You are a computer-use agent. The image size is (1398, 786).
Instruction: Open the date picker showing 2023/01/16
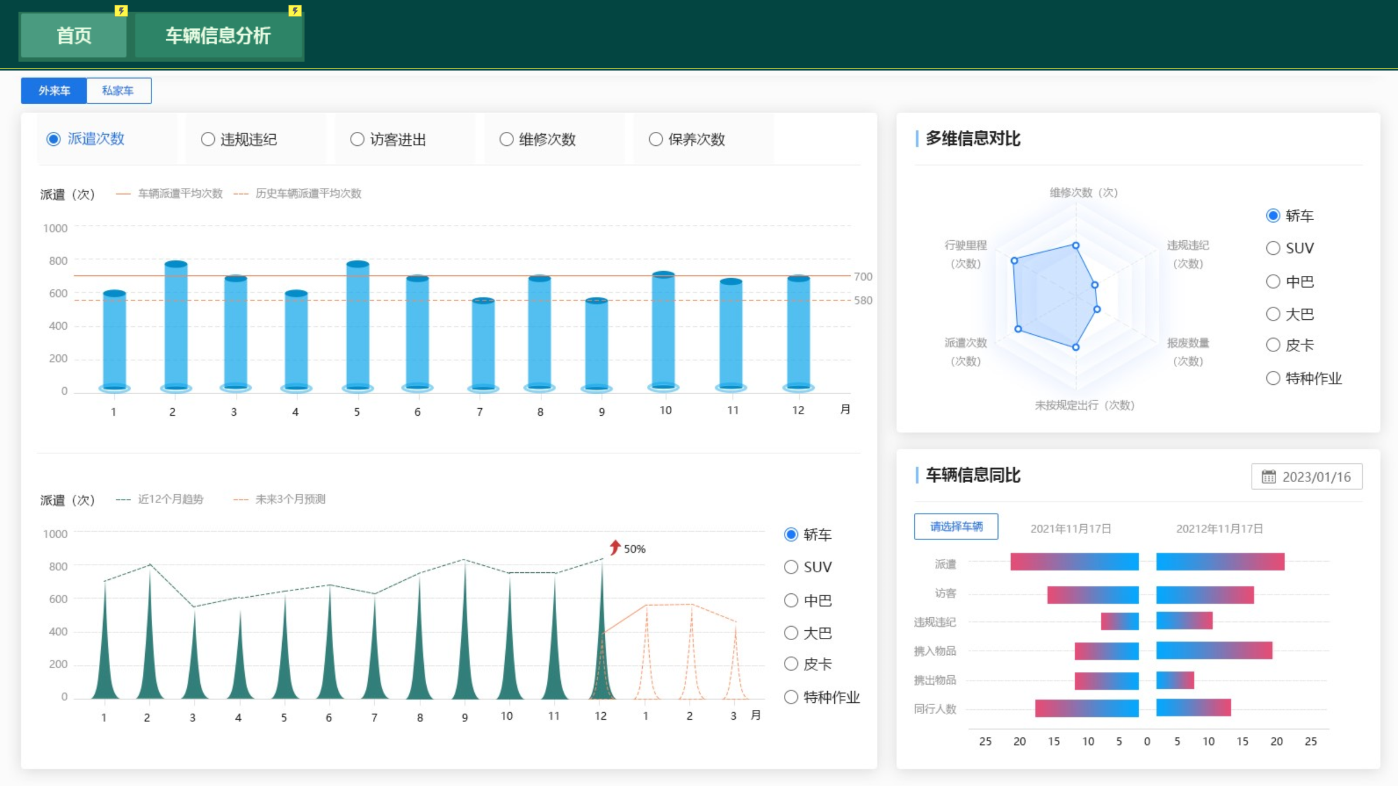pos(1307,477)
